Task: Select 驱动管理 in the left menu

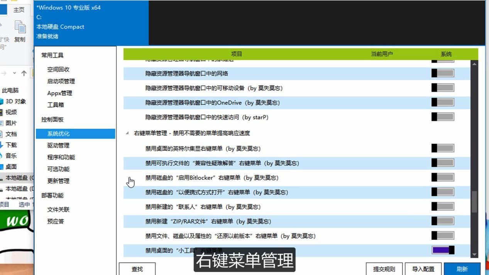Action: tap(58, 145)
